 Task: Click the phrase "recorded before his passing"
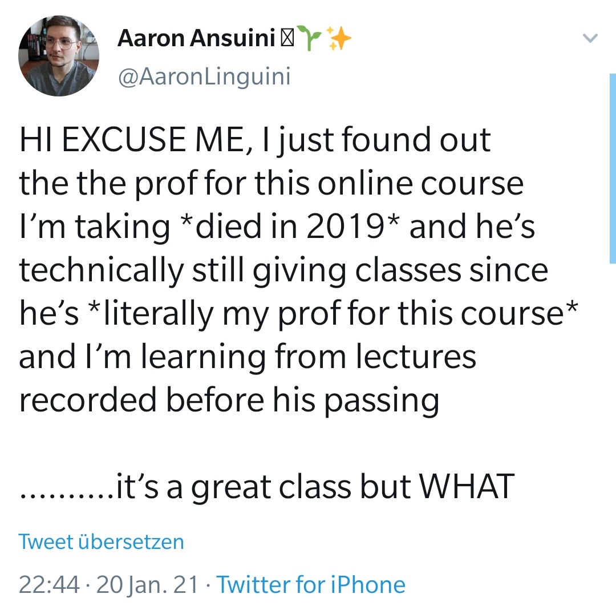(x=229, y=399)
